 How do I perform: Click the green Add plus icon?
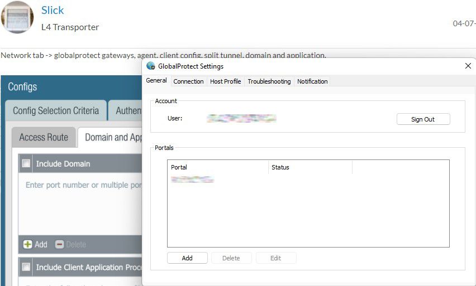[27, 244]
